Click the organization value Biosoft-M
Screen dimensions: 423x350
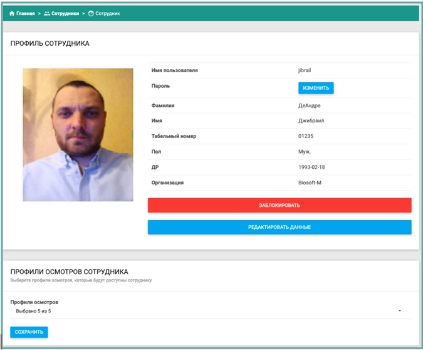pyautogui.click(x=310, y=183)
